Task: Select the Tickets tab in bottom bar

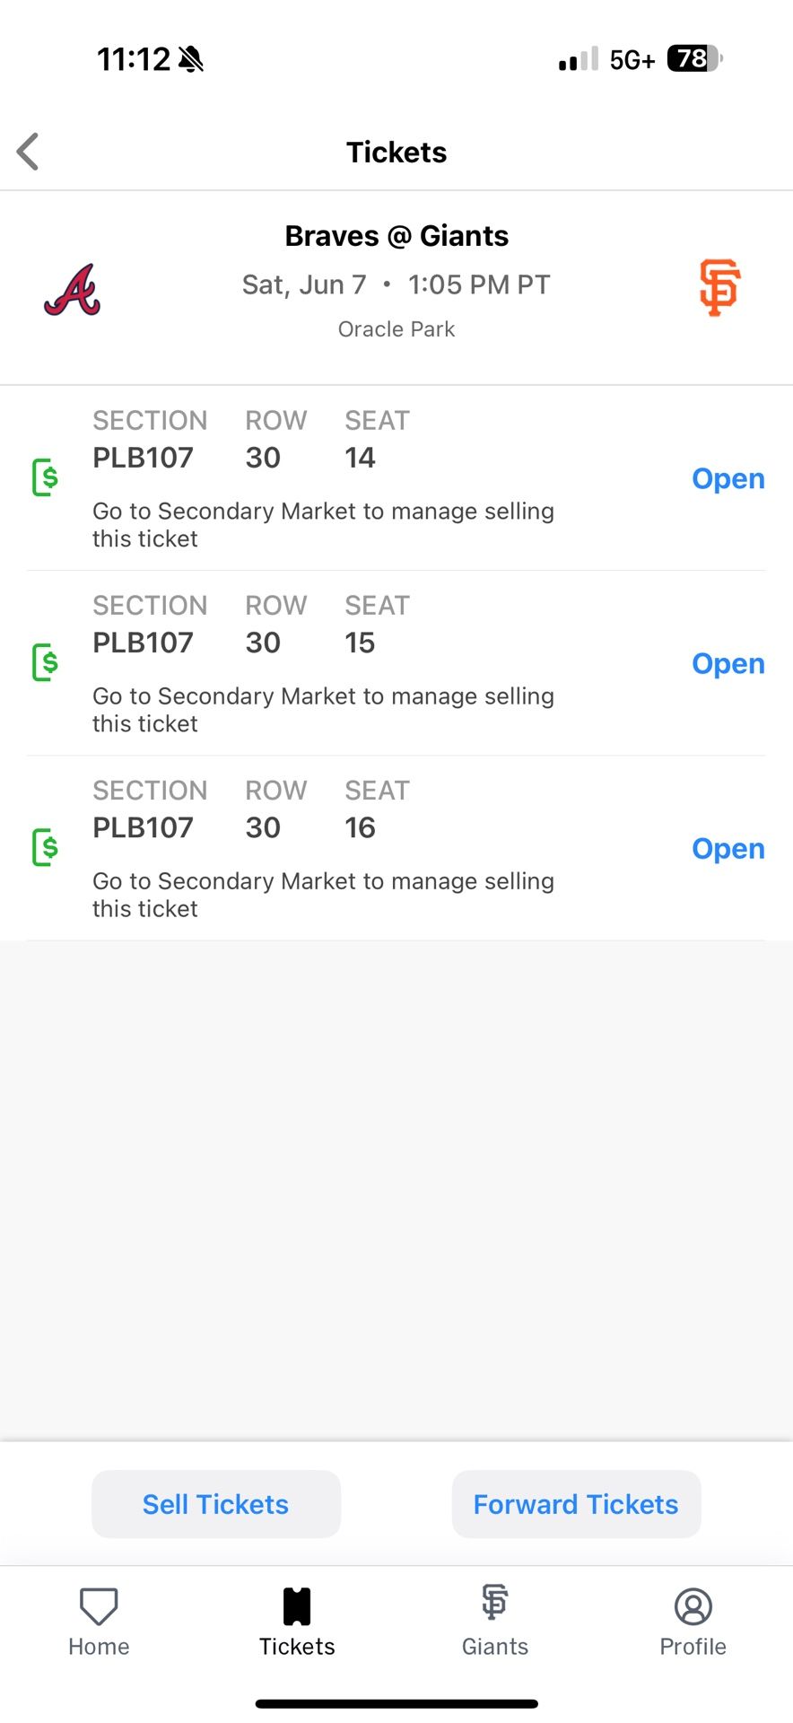Action: coord(297,1622)
